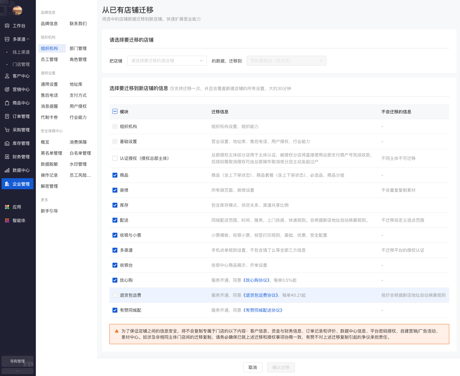Expand the destination store dropdown
Screen dimensions: 460x376
pyautogui.click(x=286, y=61)
